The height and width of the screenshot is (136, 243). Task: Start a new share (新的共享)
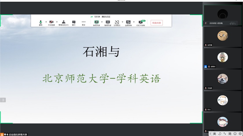click(x=97, y=23)
